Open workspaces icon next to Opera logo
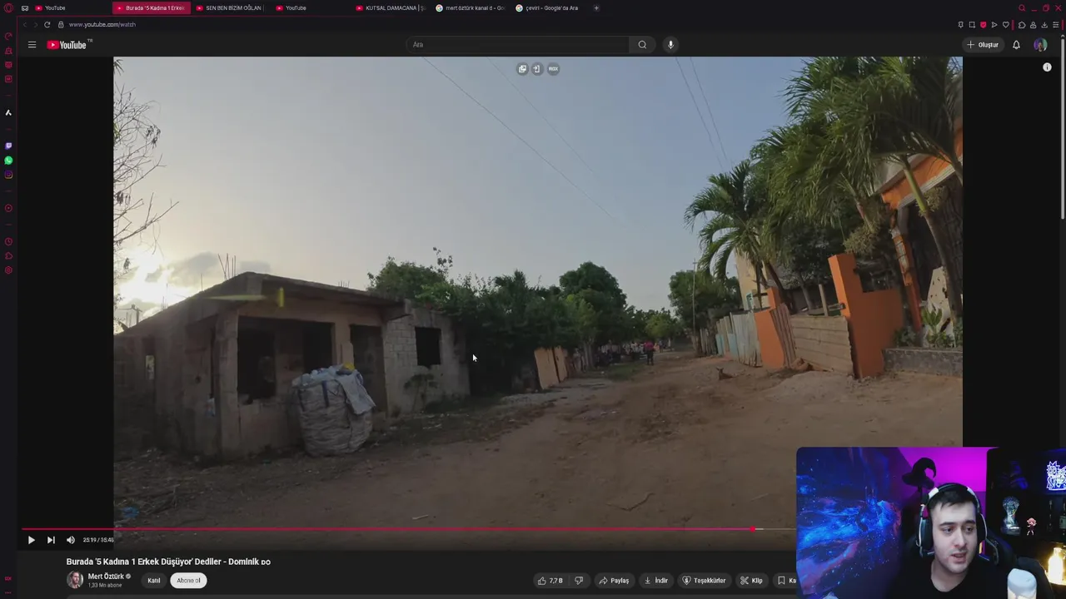The width and height of the screenshot is (1066, 599). tap(24, 8)
